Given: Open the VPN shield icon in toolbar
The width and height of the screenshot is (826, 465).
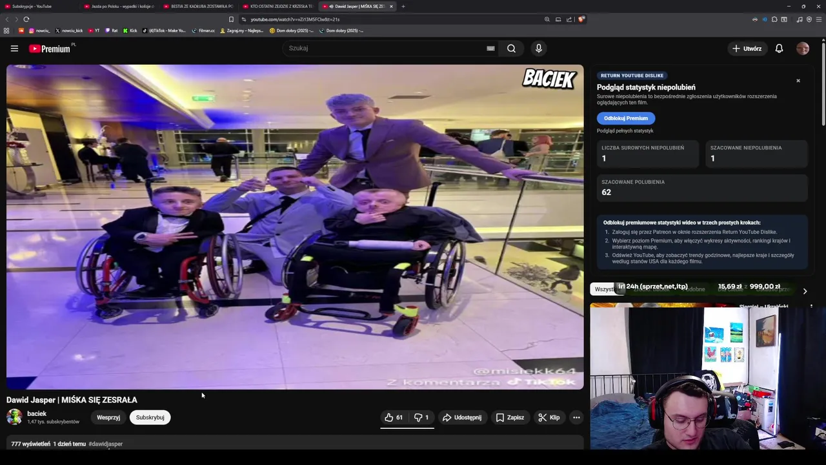Looking at the screenshot, I should pos(809,19).
